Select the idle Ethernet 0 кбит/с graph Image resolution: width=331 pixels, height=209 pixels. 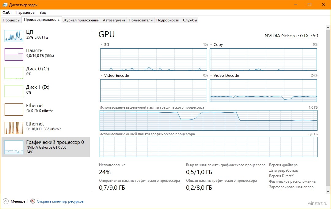[x=14, y=109]
